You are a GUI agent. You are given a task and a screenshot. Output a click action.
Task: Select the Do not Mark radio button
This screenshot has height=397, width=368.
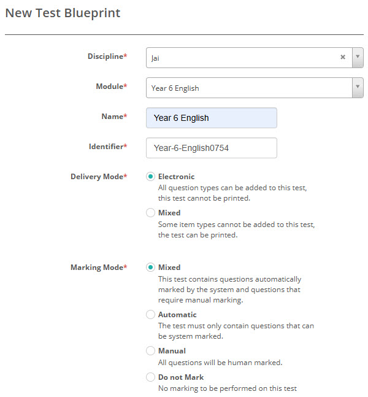[150, 377]
